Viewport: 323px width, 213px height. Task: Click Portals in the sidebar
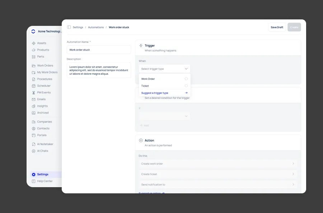42,135
